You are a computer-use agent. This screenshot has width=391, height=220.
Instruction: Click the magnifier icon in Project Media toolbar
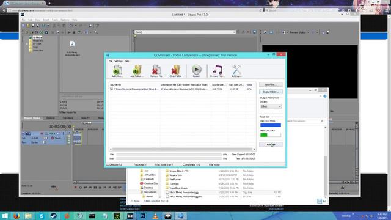96,32
